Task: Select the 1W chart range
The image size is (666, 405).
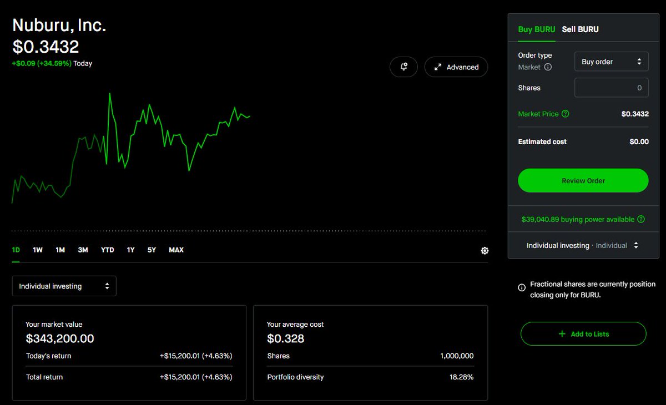Action: click(38, 250)
